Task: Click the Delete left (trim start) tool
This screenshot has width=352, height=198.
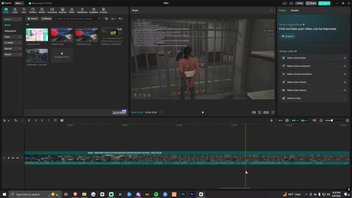Action: point(35,120)
